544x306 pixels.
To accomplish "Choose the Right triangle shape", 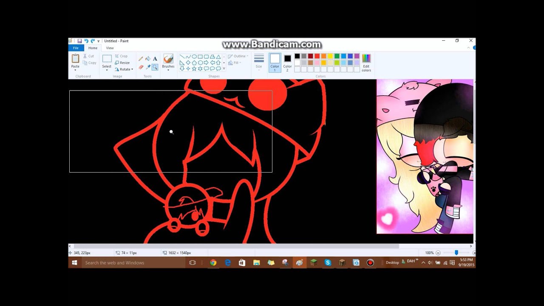I will coord(182,62).
